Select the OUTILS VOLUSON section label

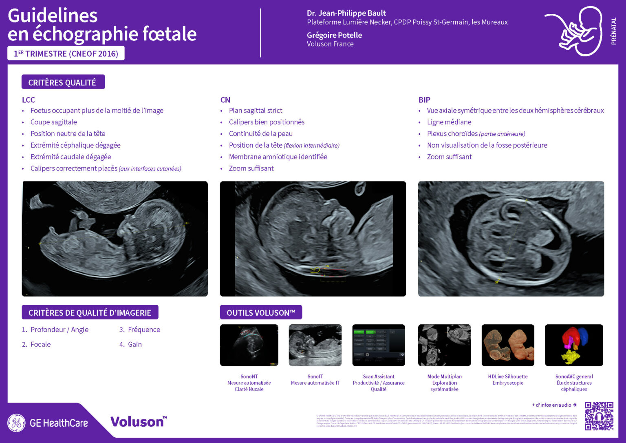tap(261, 312)
